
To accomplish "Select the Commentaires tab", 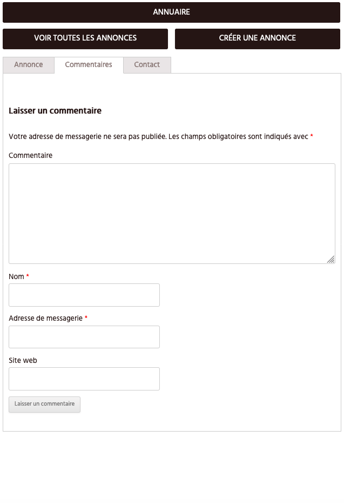I will click(x=89, y=65).
